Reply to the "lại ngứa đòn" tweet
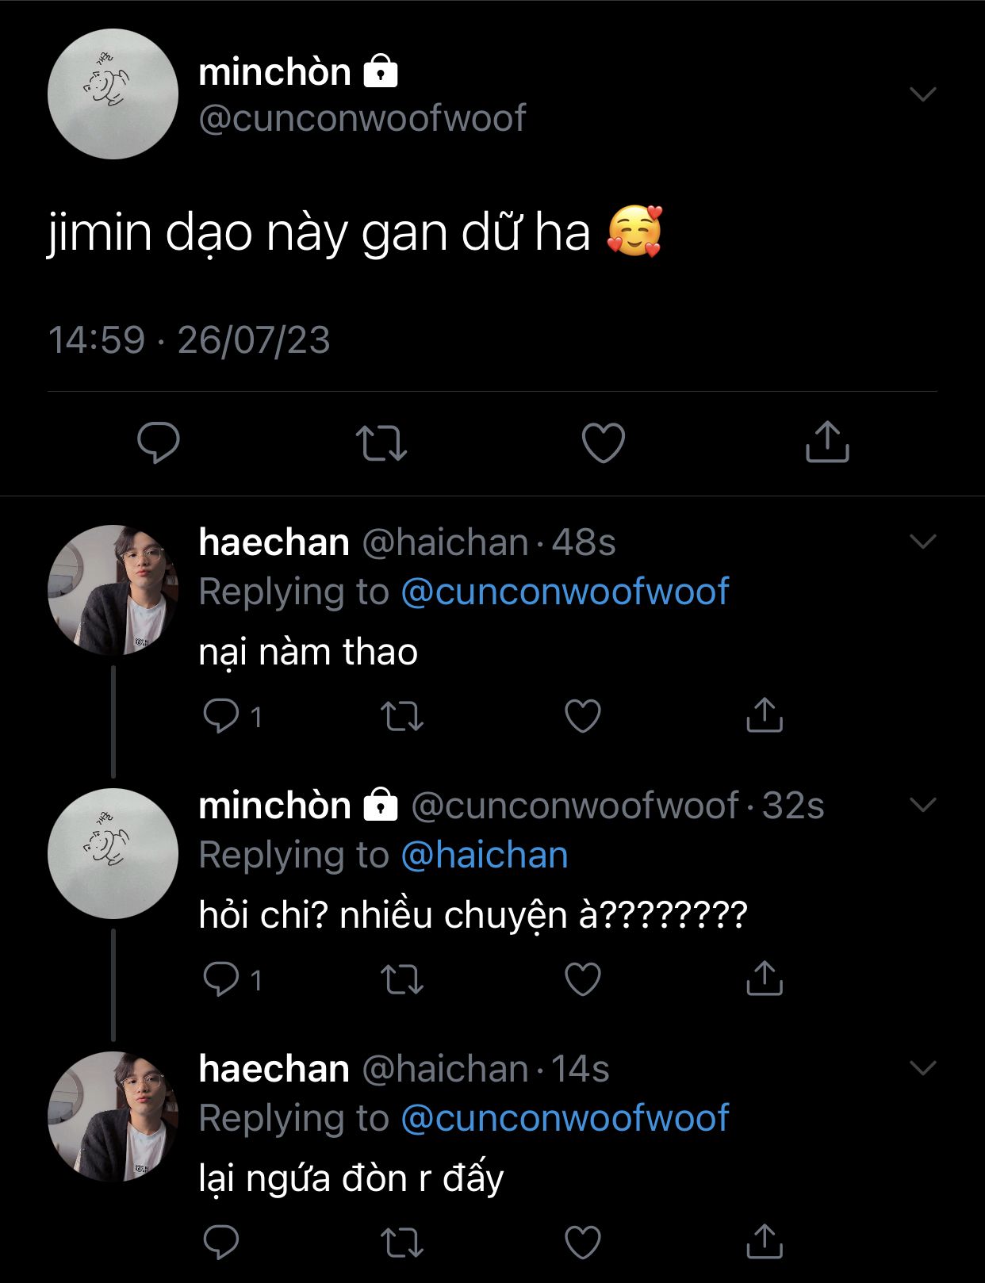The height and width of the screenshot is (1283, 985). [x=221, y=1242]
